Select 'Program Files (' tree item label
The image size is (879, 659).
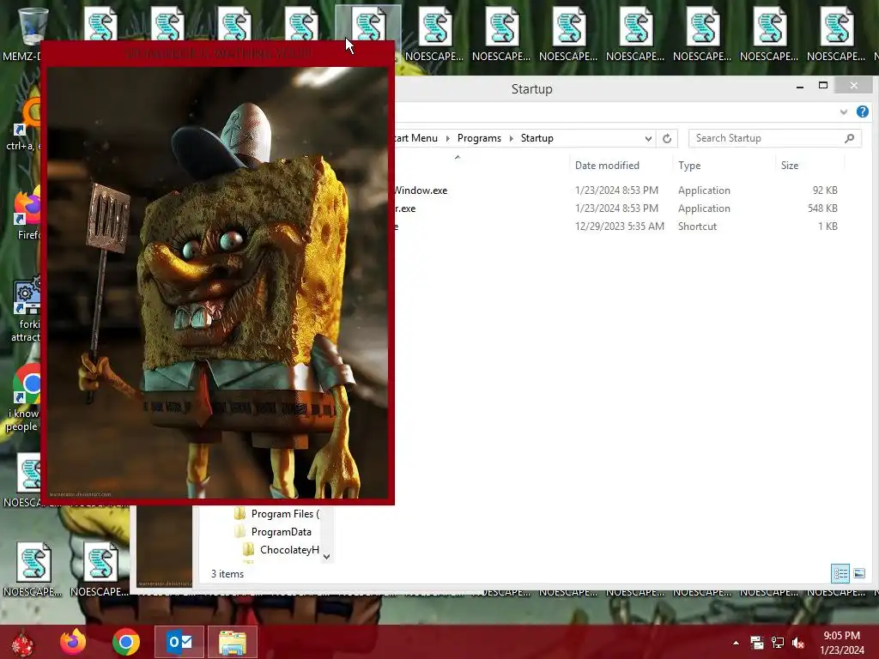[285, 514]
